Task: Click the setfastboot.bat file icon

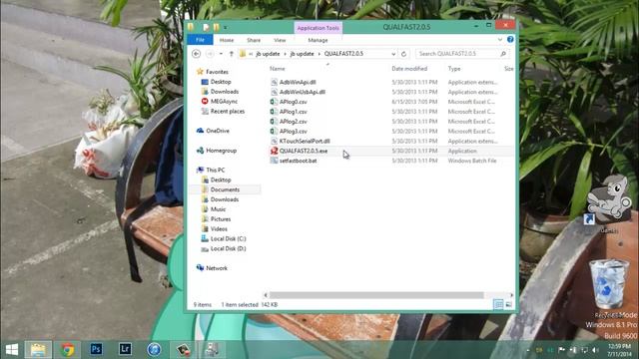Action: 274,161
